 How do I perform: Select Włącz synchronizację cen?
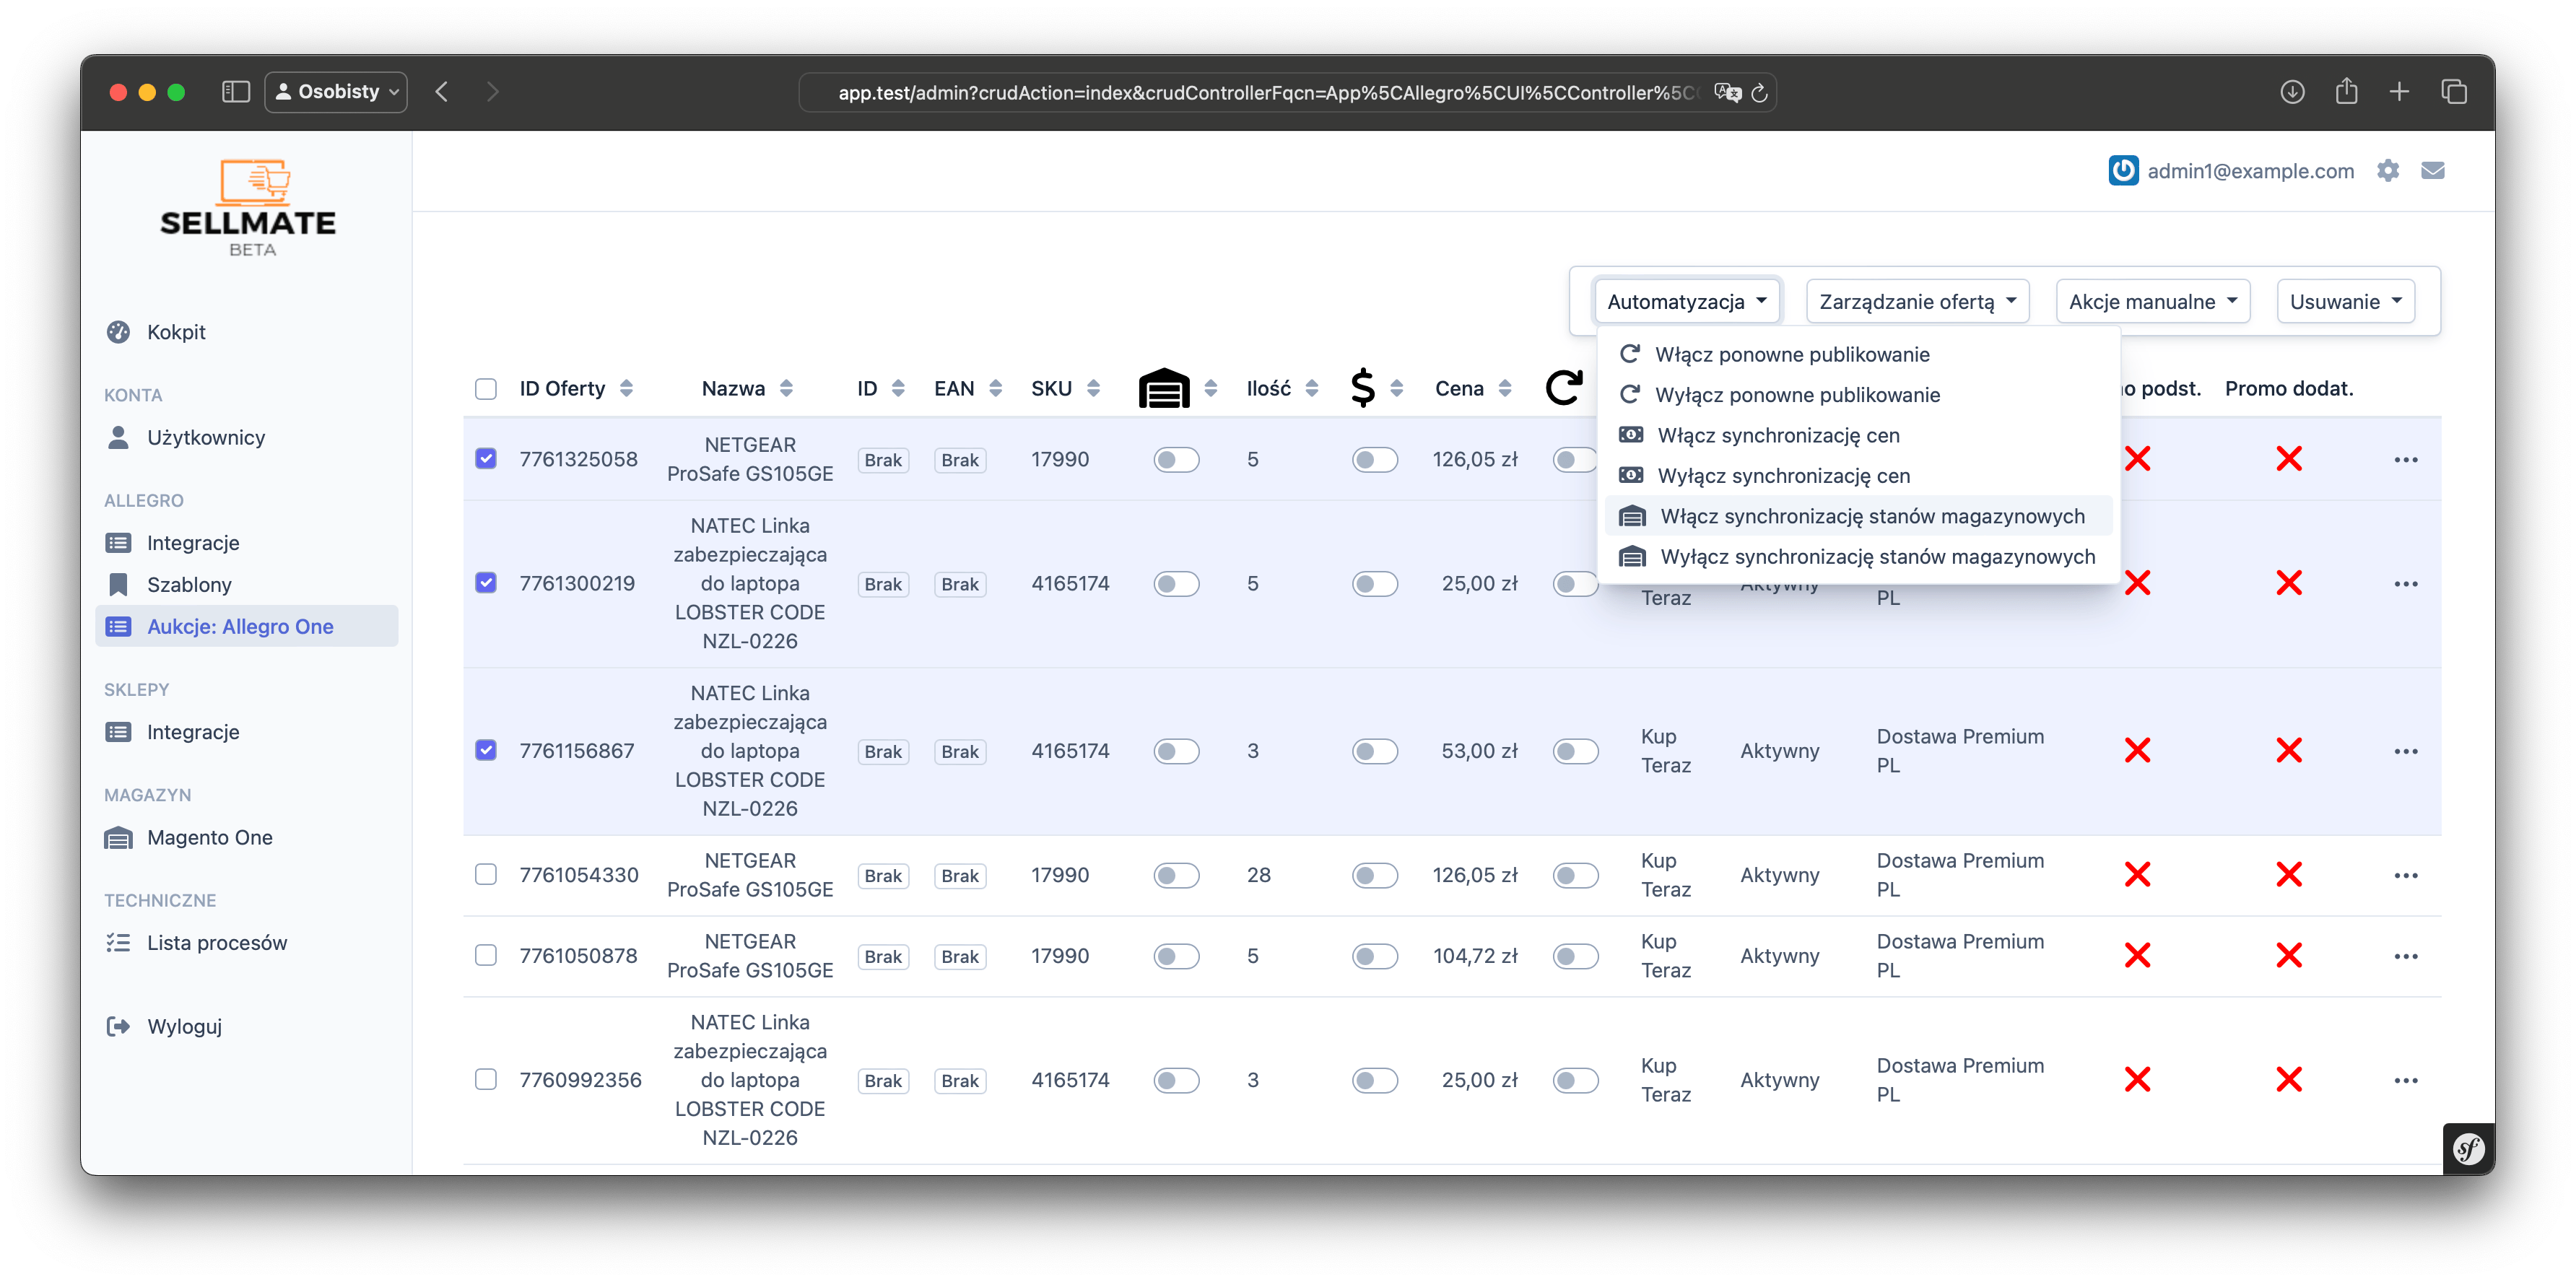tap(1858, 436)
